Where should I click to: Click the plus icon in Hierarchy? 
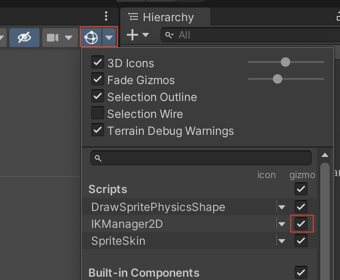tap(132, 35)
